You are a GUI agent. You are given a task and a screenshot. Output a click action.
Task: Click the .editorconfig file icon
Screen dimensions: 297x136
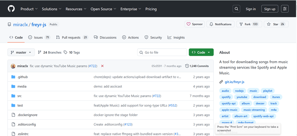coord(13,125)
